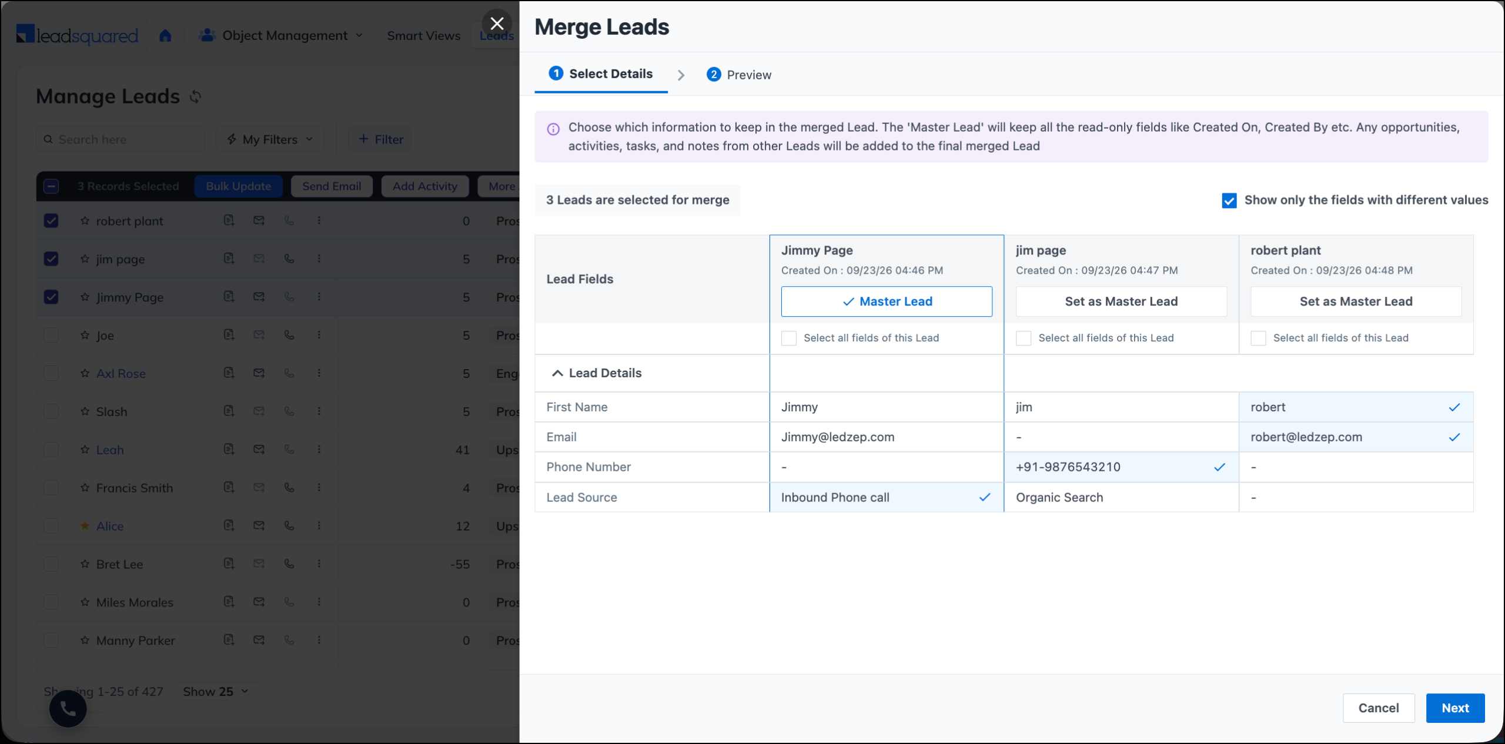Viewport: 1505px width, 744px height.
Task: Uncheck Show only fields with different values
Action: coord(1229,200)
